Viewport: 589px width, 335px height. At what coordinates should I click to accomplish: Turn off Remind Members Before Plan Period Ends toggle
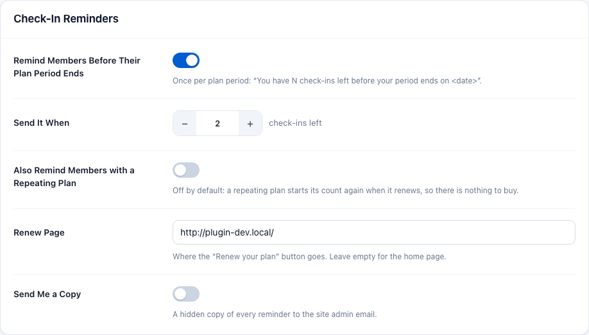click(x=186, y=60)
